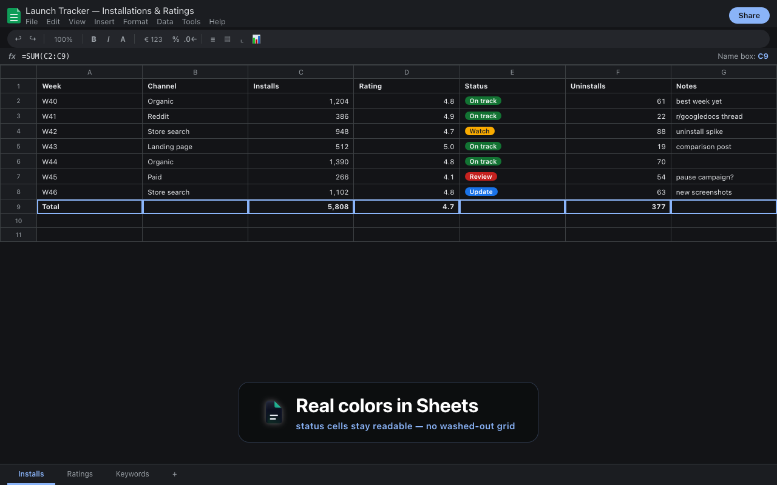Viewport: 777px width, 485px height.
Task: Add a new sheet tab
Action: pos(174,474)
